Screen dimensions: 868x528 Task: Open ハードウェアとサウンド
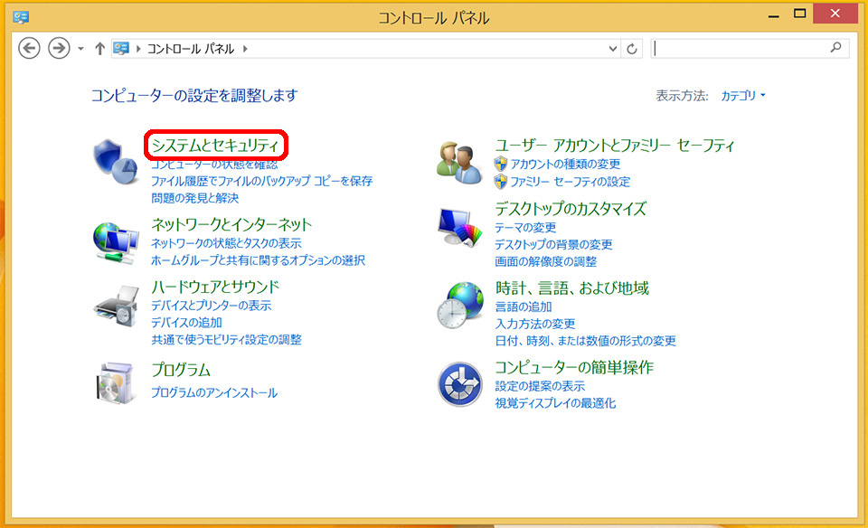(215, 287)
